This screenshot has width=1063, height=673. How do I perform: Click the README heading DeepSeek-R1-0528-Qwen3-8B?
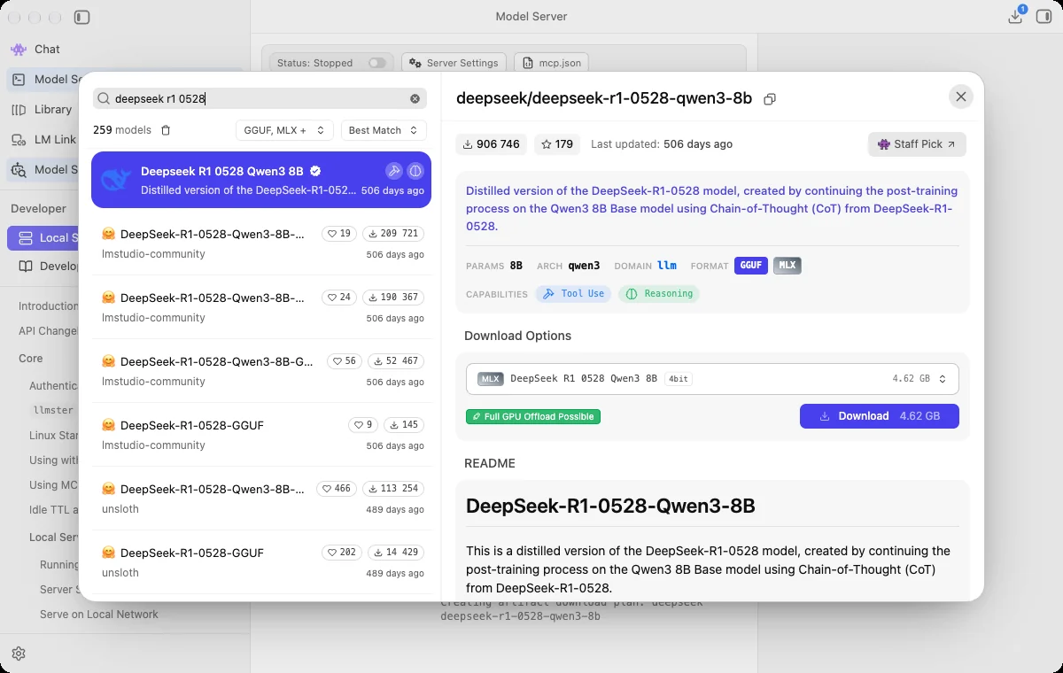(x=610, y=507)
